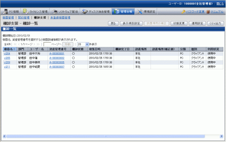Image resolution: width=226 pixels, height=142 pixels.
Task: Open asset number A-000000085
Action: pyautogui.click(x=57, y=62)
